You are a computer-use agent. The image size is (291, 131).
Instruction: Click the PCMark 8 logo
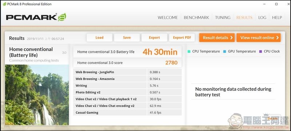point(36,17)
